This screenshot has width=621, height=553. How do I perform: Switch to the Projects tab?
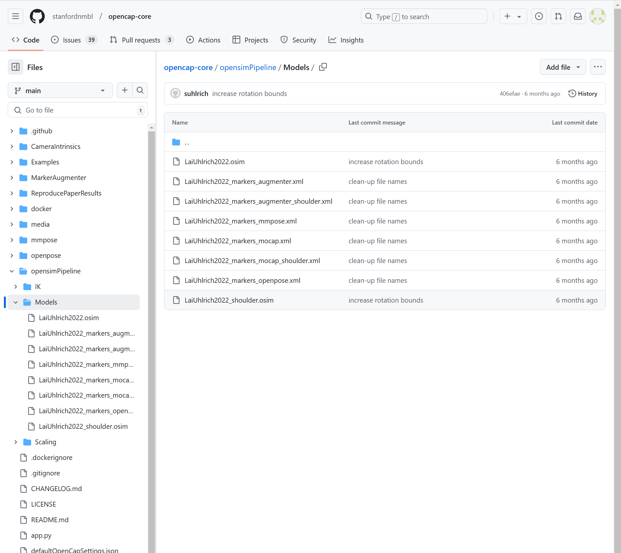[x=250, y=40]
